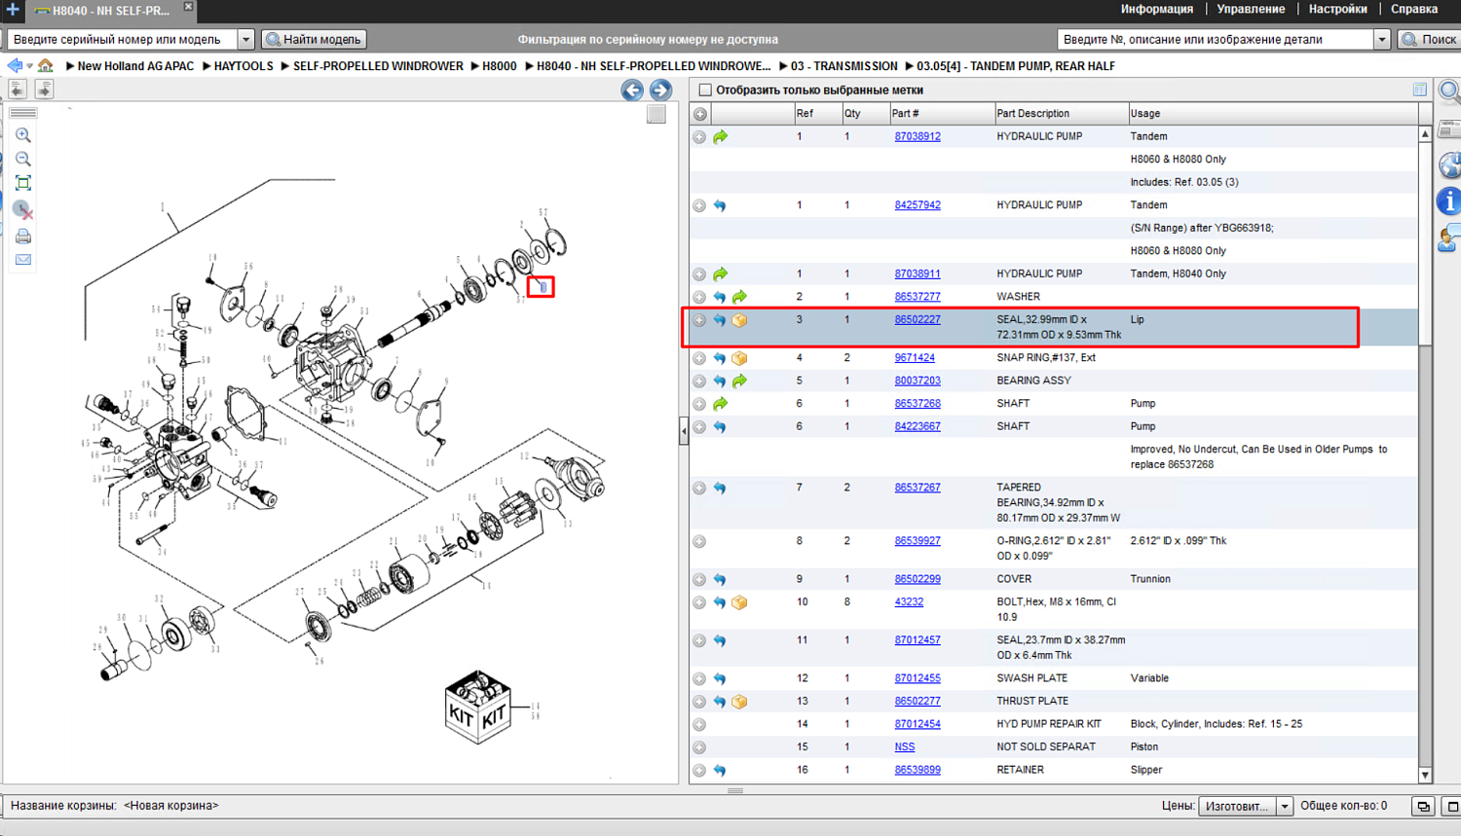Focus the serial number or model input field
Screen dimensions: 1461x836
point(123,40)
